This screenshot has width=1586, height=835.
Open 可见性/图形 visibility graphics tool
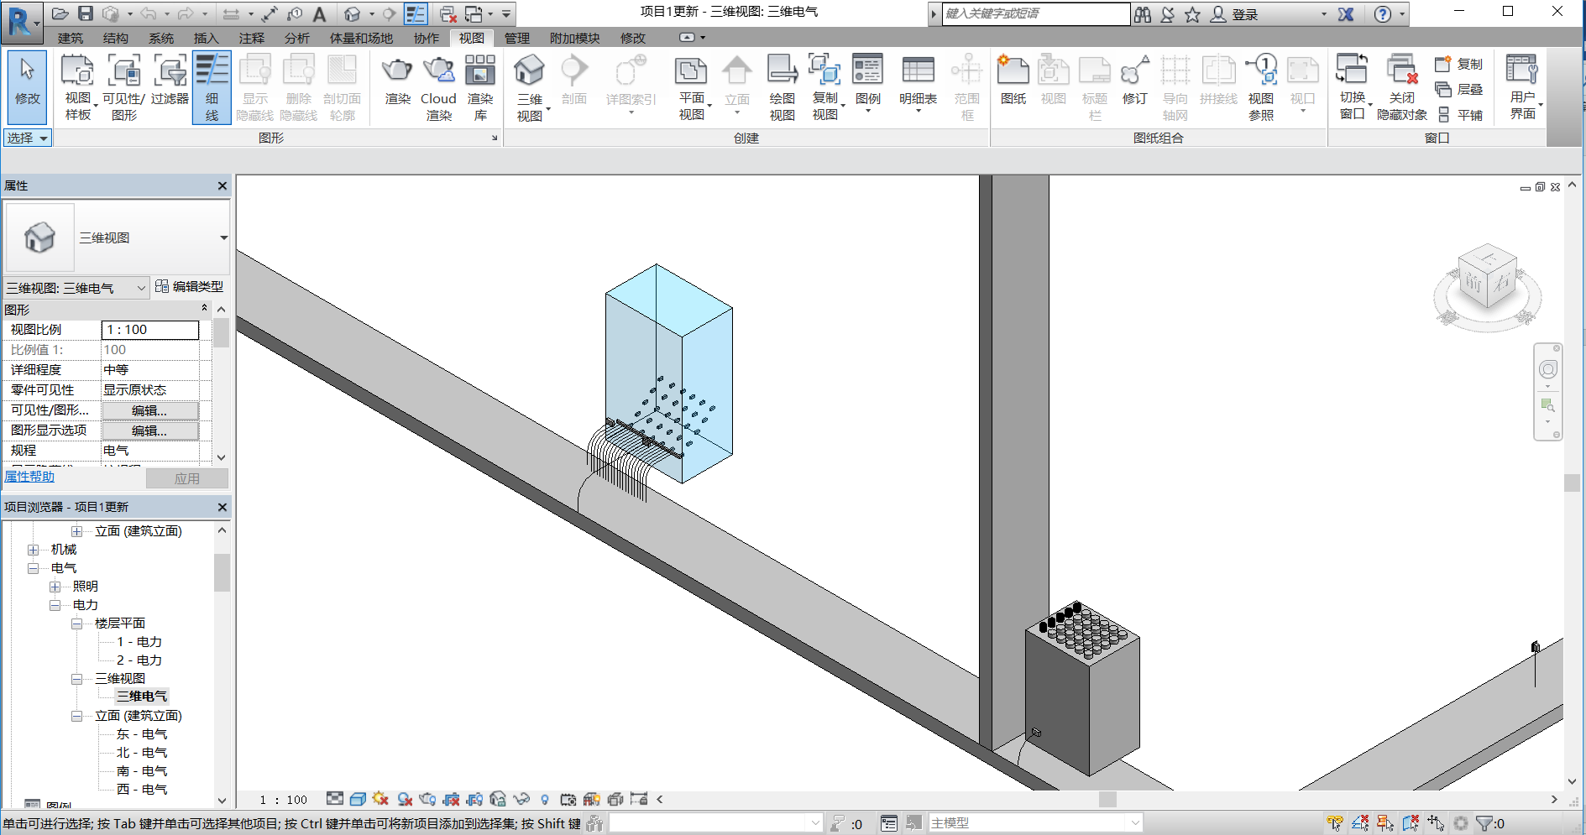[124, 87]
